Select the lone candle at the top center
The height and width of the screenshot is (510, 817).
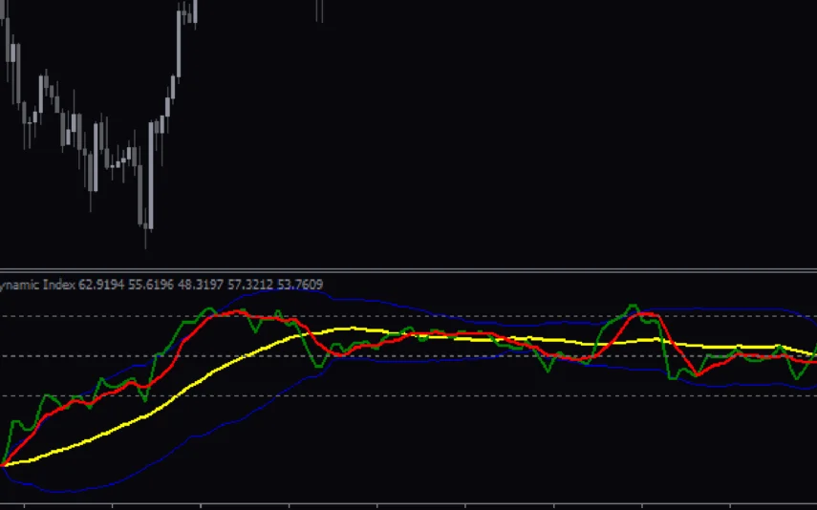pos(320,8)
